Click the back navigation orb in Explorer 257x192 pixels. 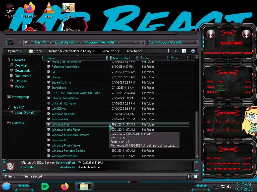[10, 42]
